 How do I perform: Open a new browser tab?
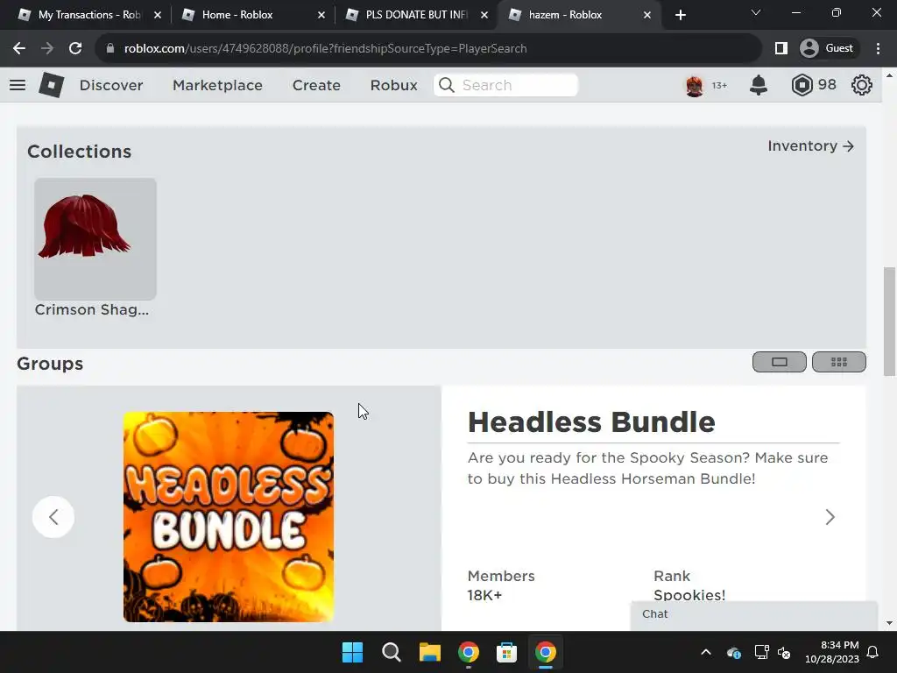680,15
